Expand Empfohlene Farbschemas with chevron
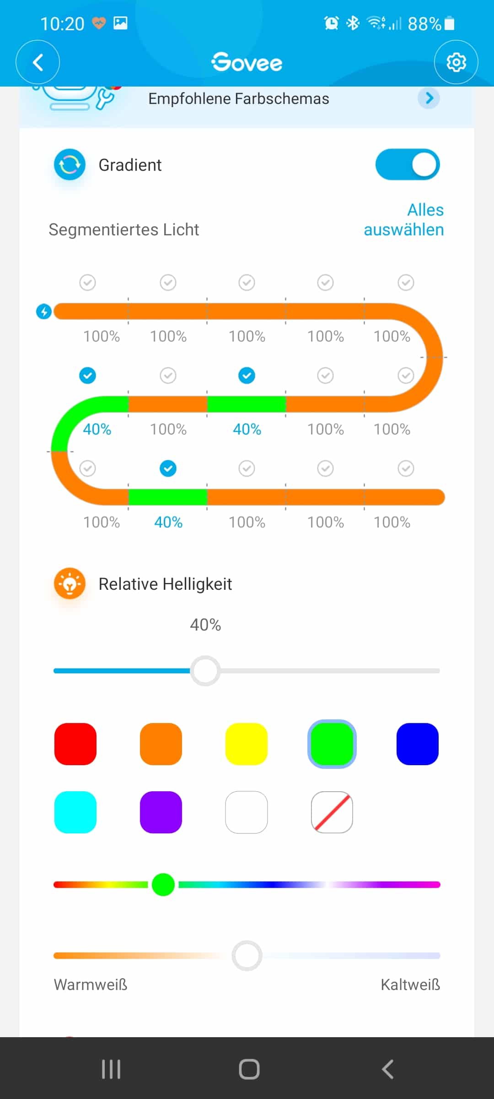Viewport: 494px width, 1099px height. [x=429, y=98]
